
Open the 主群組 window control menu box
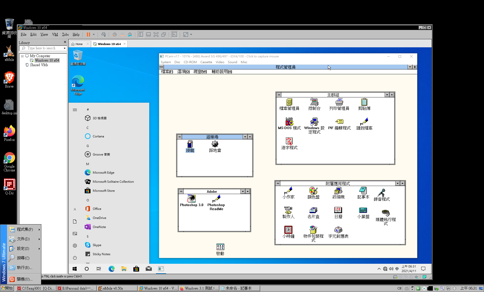pos(279,95)
